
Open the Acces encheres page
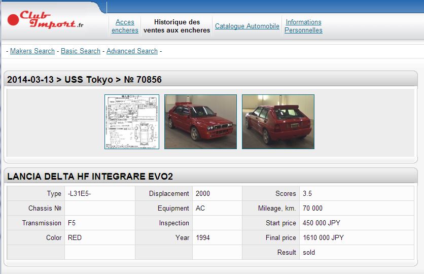[x=125, y=26]
